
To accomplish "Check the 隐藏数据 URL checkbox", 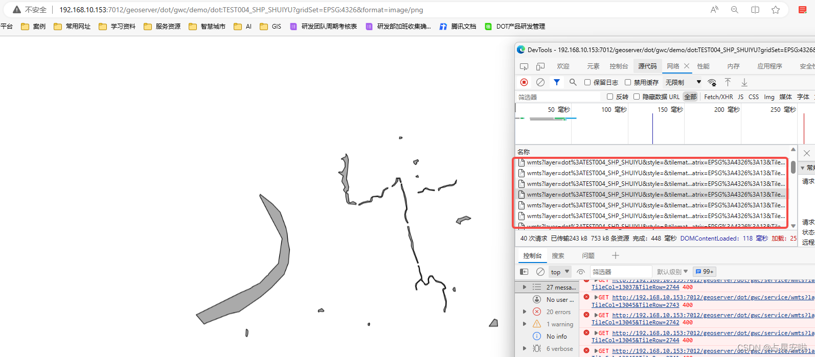I will click(x=637, y=97).
